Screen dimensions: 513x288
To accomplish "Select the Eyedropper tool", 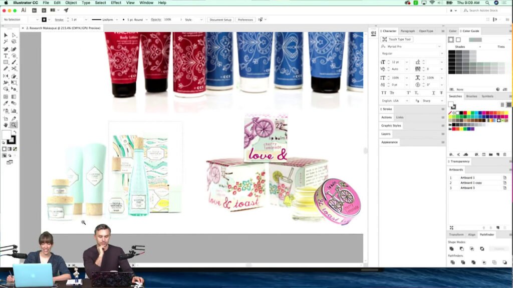I will coord(6,103).
